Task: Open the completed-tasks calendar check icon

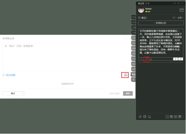Action: point(145,117)
